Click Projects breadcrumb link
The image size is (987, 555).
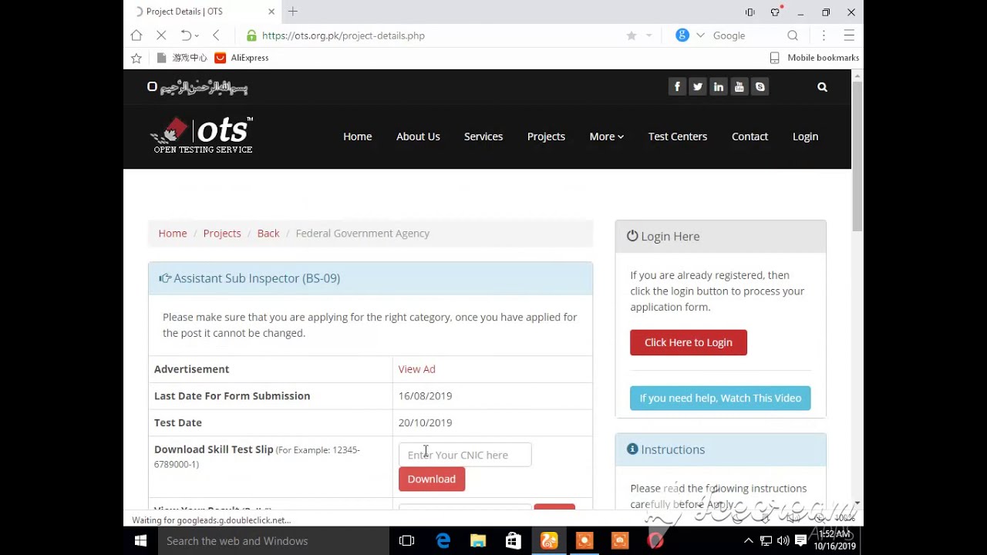(222, 234)
